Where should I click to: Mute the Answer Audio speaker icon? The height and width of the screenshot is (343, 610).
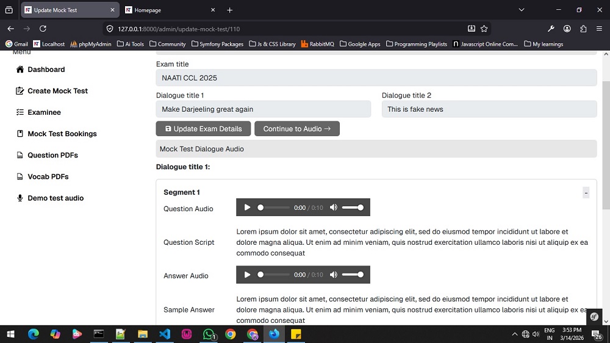tap(333, 275)
